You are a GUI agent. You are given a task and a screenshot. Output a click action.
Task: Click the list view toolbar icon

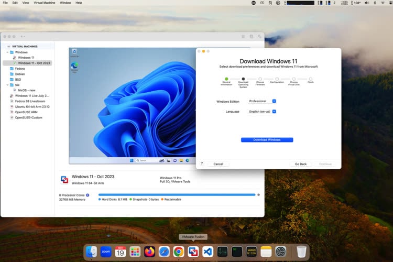tap(243, 37)
